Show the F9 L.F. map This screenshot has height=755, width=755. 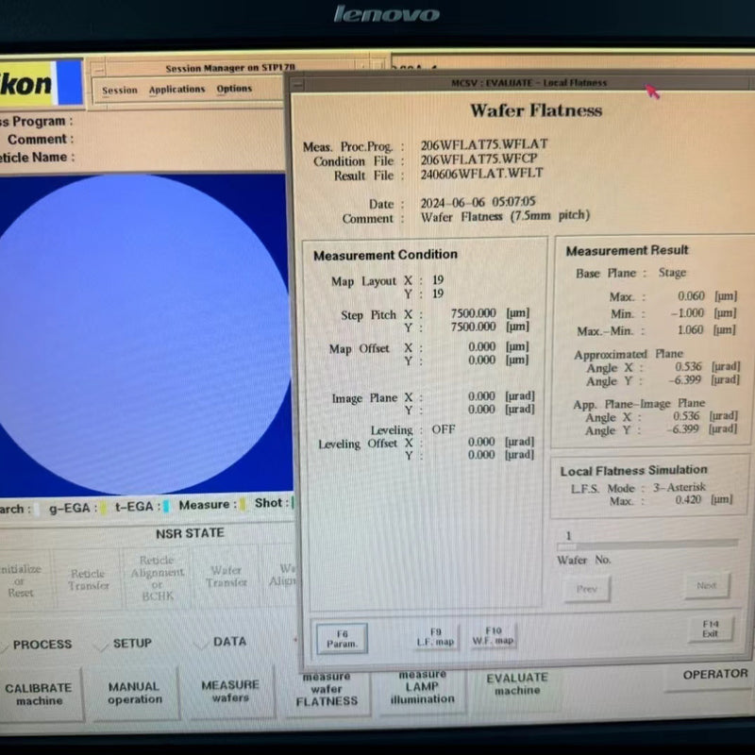[435, 637]
